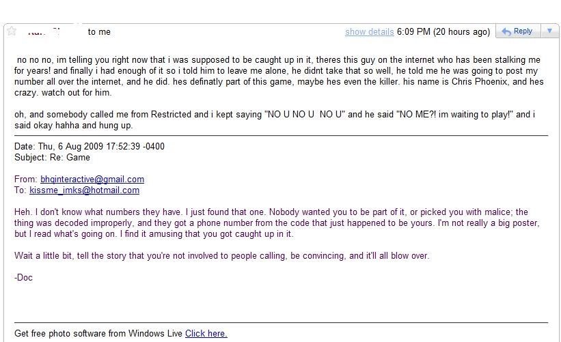Click the 6:09 PM timestamp
The height and width of the screenshot is (342, 561).
452,32
